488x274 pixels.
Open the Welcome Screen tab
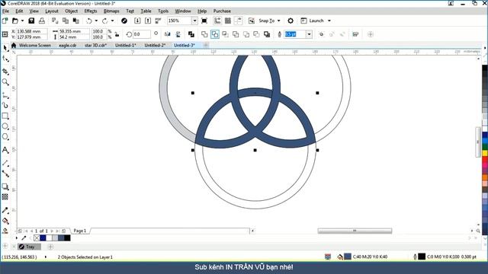pyautogui.click(x=34, y=46)
